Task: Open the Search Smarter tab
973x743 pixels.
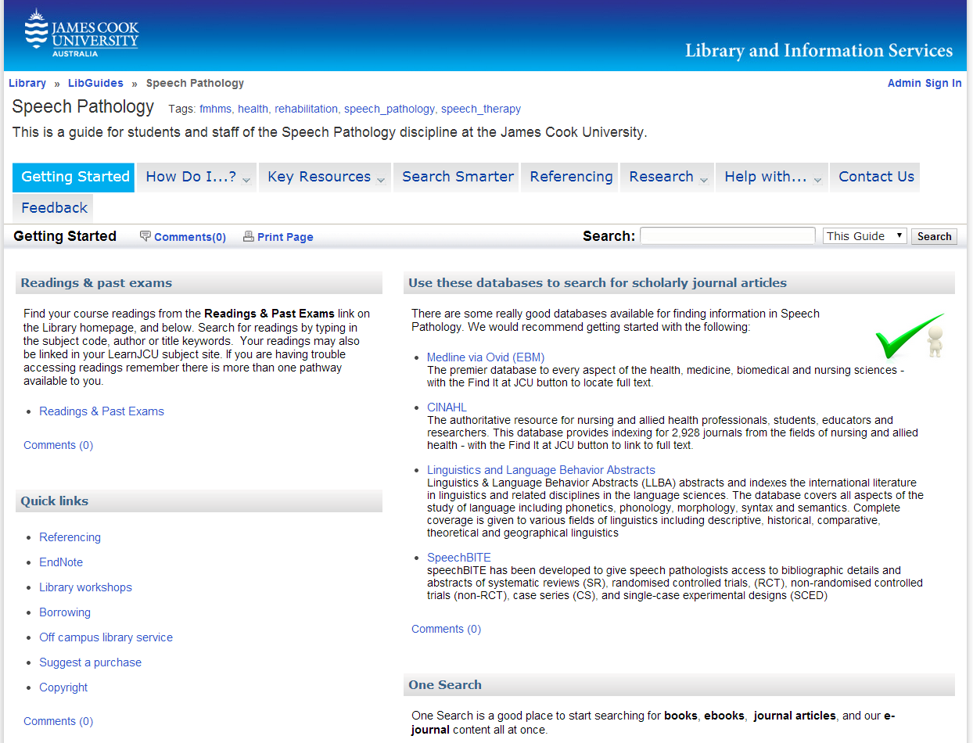Action: [456, 177]
